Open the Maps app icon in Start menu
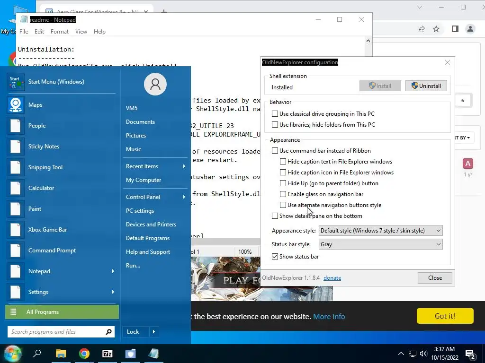 [16, 105]
